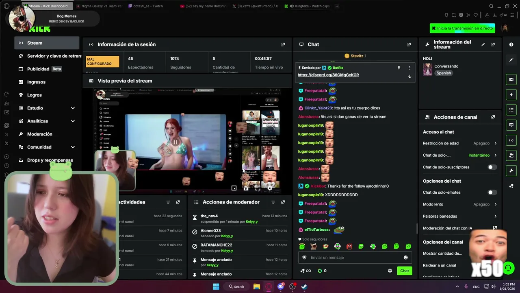Open Modo lento options
The width and height of the screenshot is (520, 293).
tap(460, 204)
